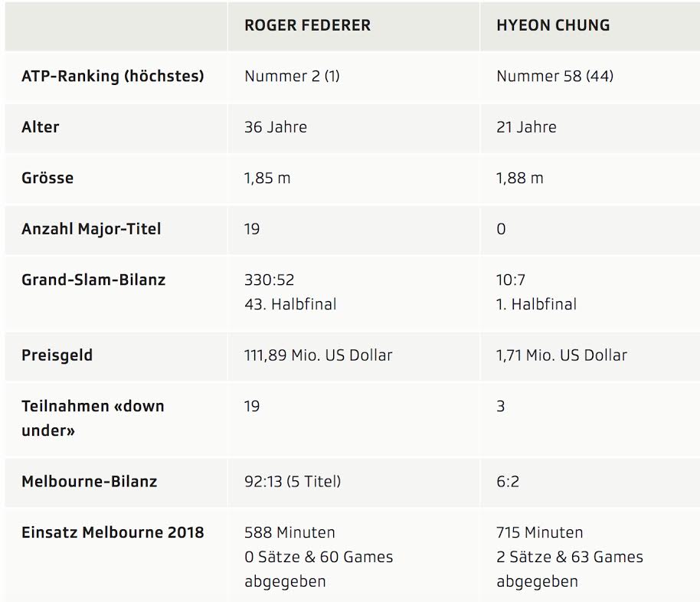Click the 1. Halbfinal text for Chung
The image size is (700, 602).
click(x=536, y=305)
